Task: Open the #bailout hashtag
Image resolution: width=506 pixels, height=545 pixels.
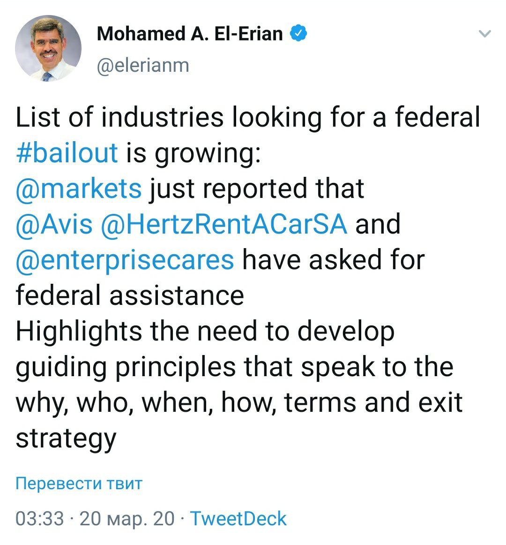Action: click(x=67, y=152)
